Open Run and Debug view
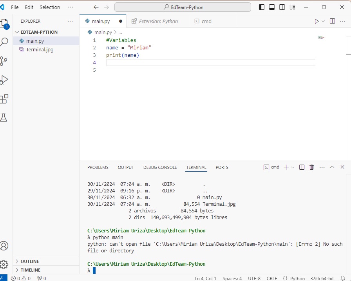Image resolution: width=351 pixels, height=281 pixels. [x=4, y=80]
